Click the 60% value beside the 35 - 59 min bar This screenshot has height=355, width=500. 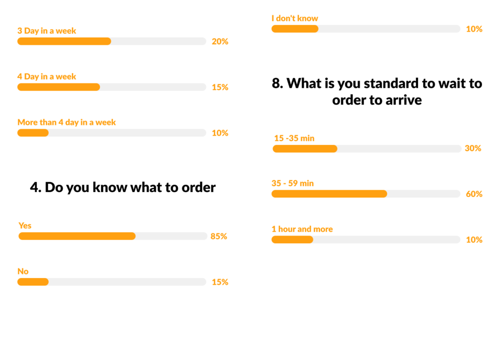pos(474,194)
